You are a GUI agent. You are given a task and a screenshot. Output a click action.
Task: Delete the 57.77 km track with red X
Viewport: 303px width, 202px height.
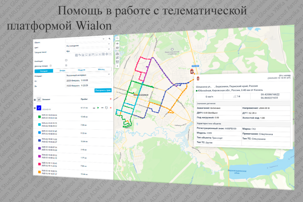click(110, 108)
